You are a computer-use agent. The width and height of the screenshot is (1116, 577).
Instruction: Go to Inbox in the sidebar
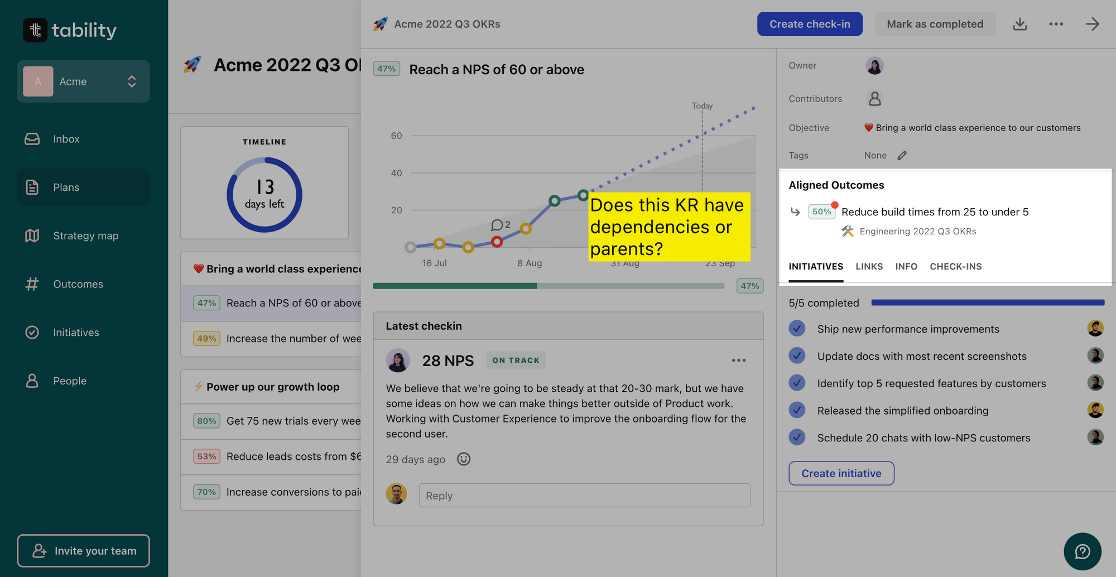click(x=84, y=139)
